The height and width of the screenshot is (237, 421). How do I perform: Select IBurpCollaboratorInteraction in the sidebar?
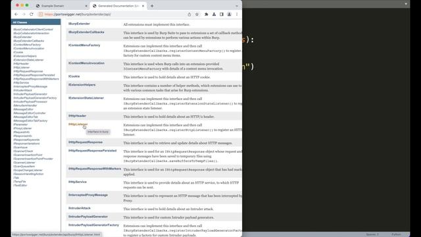31,33
